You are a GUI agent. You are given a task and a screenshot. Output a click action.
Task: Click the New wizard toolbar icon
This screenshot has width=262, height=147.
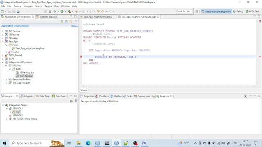[x=2, y=11]
